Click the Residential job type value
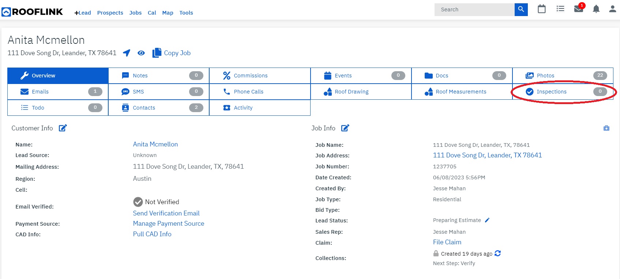 (447, 199)
